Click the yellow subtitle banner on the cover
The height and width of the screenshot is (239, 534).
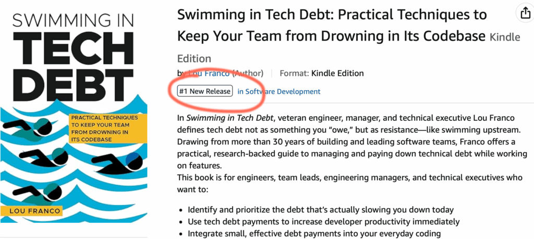(x=107, y=129)
